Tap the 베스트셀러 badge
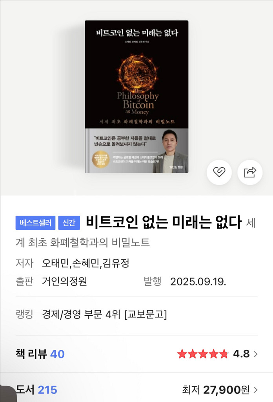This screenshot has width=273, height=402. [x=35, y=223]
